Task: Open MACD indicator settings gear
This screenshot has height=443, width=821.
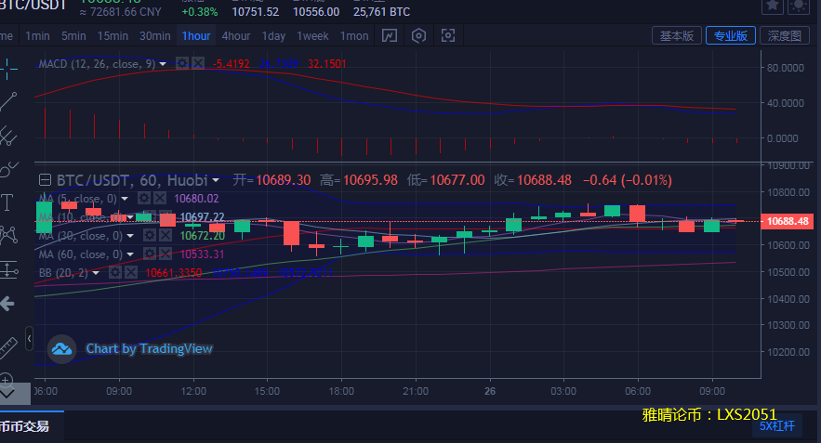Action: [182, 64]
